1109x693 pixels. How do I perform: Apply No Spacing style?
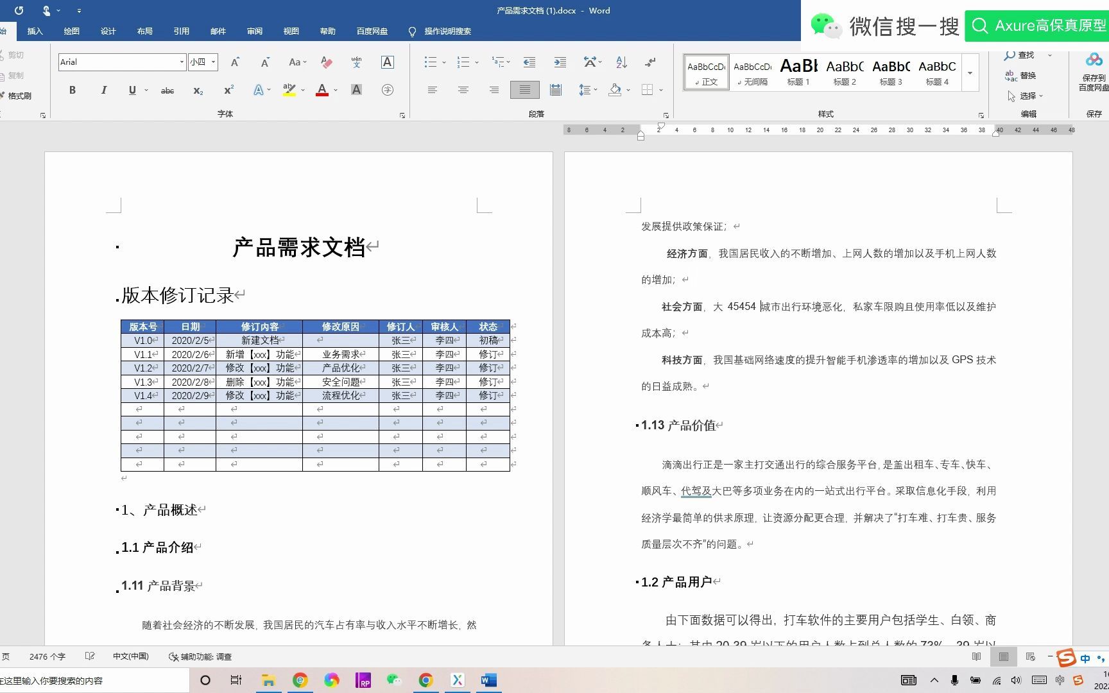[752, 72]
